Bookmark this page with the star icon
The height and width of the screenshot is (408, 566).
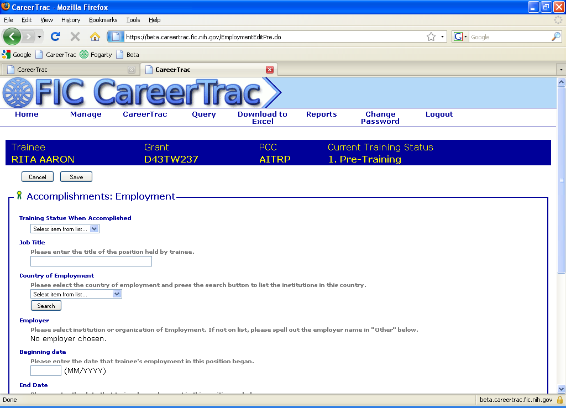point(431,37)
